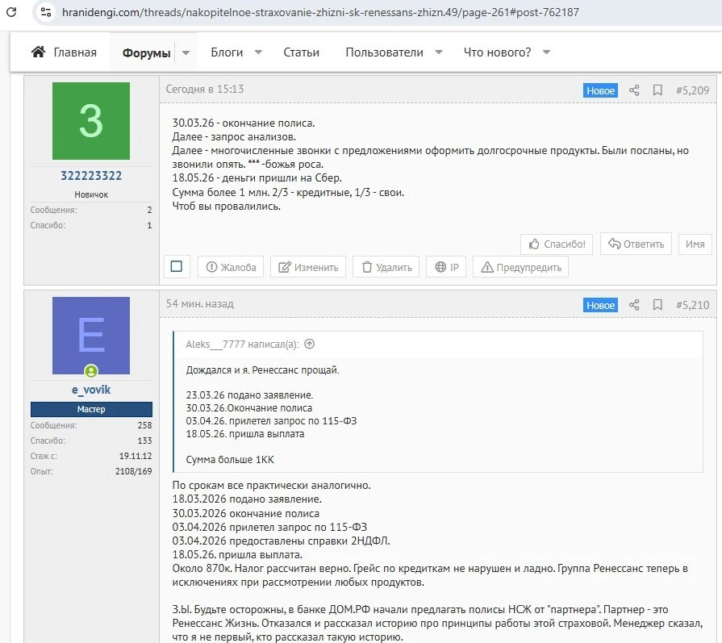Click the exclamation icon in Жалоба
722x643 pixels.
211,267
